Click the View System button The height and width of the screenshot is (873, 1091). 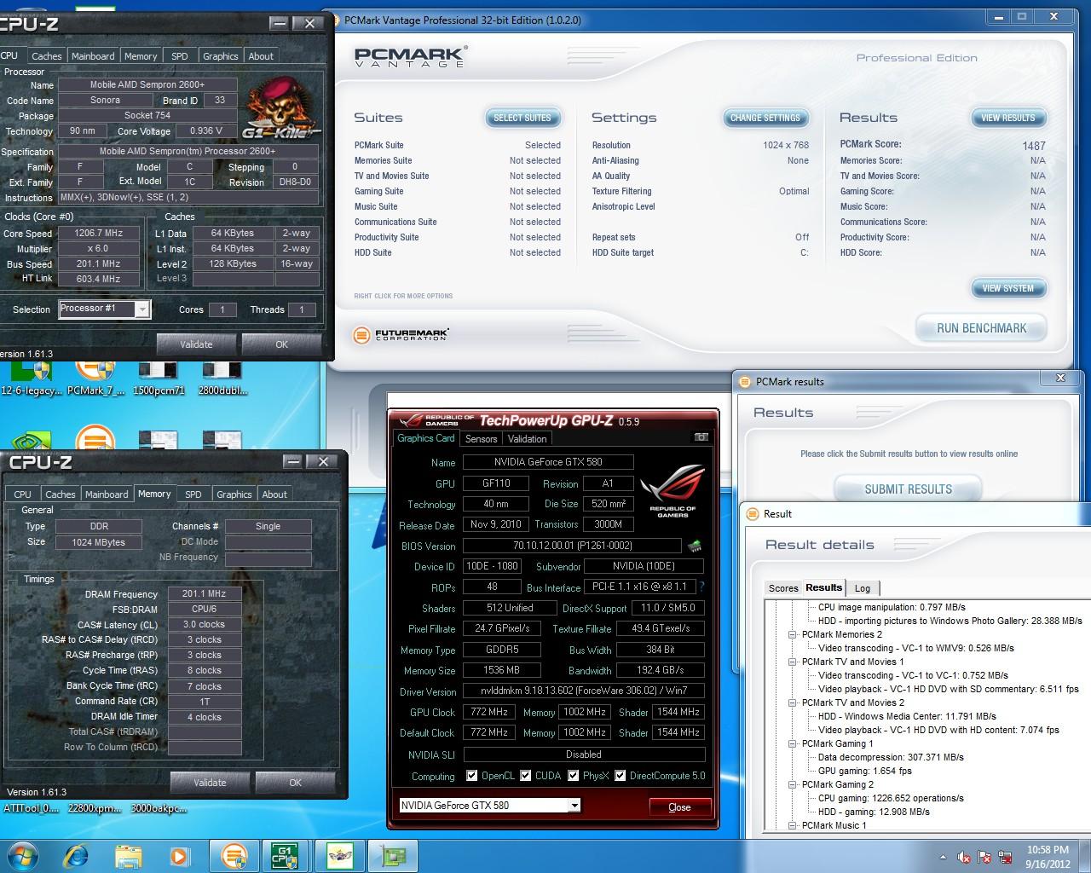click(1008, 288)
